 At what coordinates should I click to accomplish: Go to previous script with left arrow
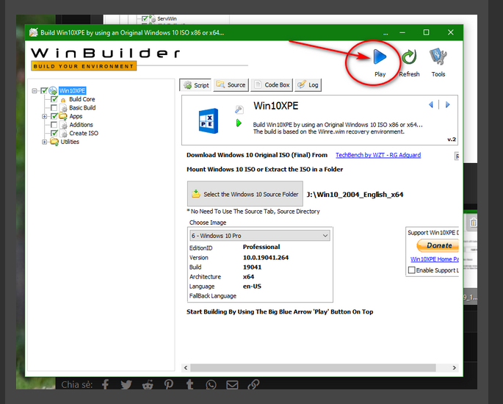[431, 104]
